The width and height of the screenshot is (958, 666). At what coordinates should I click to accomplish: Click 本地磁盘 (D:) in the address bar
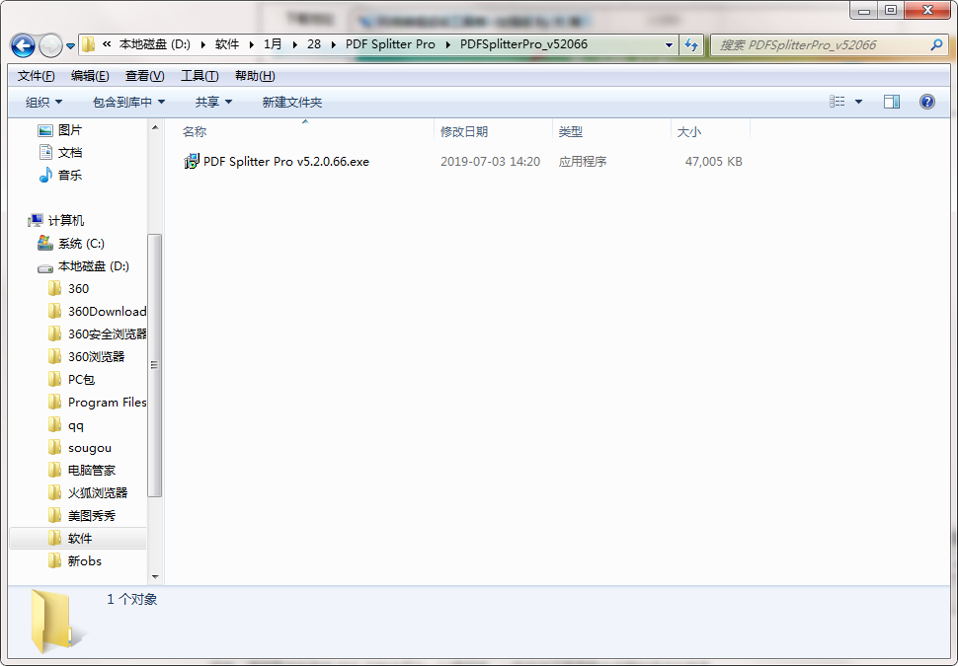click(x=155, y=44)
